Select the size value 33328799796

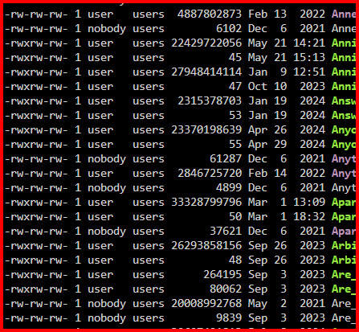[x=206, y=202]
